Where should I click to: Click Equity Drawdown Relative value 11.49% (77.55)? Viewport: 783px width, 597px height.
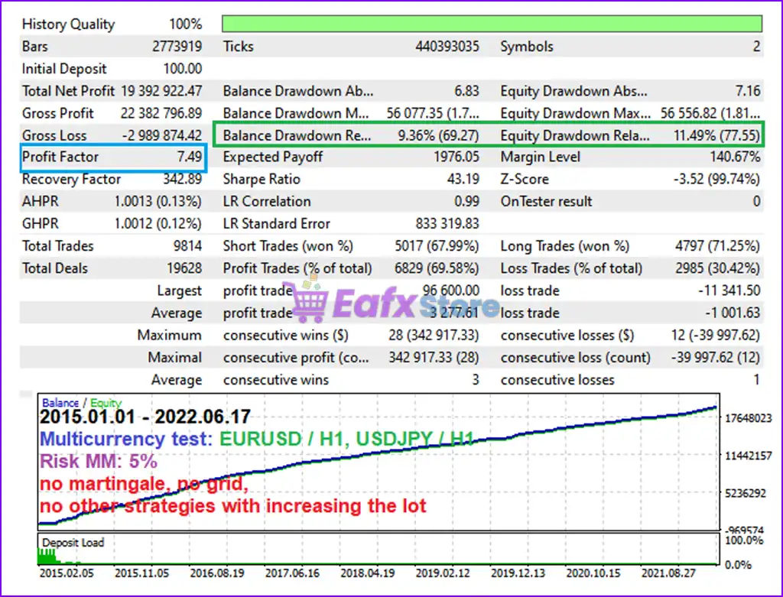point(717,135)
